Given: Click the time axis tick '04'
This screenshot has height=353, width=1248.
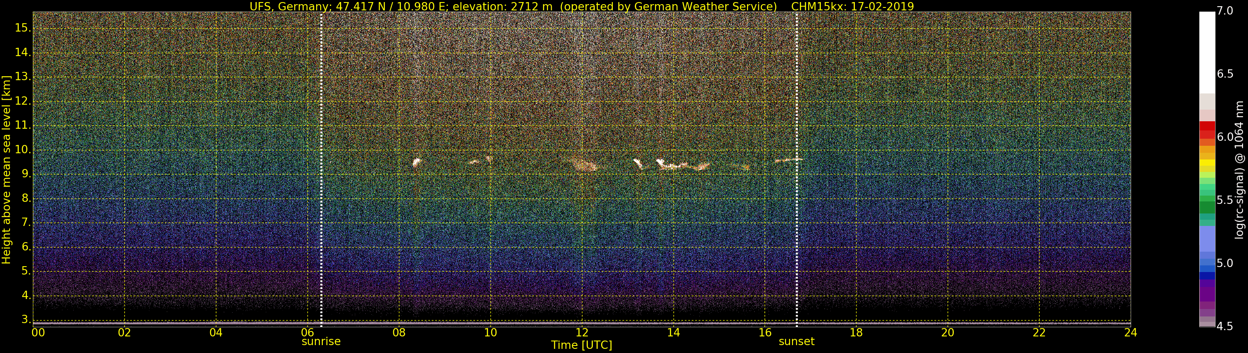Looking at the screenshot, I should click(216, 333).
